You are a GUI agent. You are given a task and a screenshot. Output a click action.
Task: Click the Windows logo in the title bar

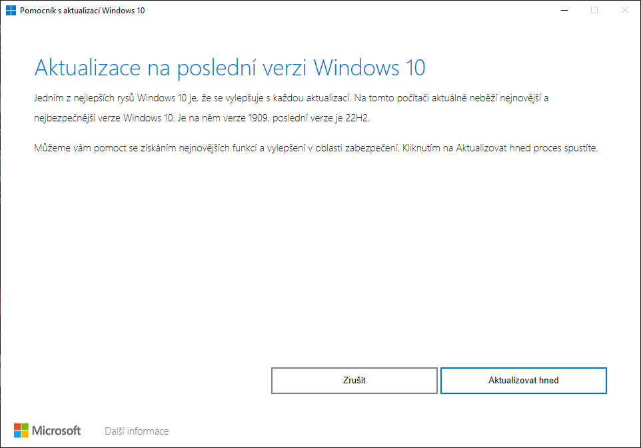pyautogui.click(x=11, y=11)
